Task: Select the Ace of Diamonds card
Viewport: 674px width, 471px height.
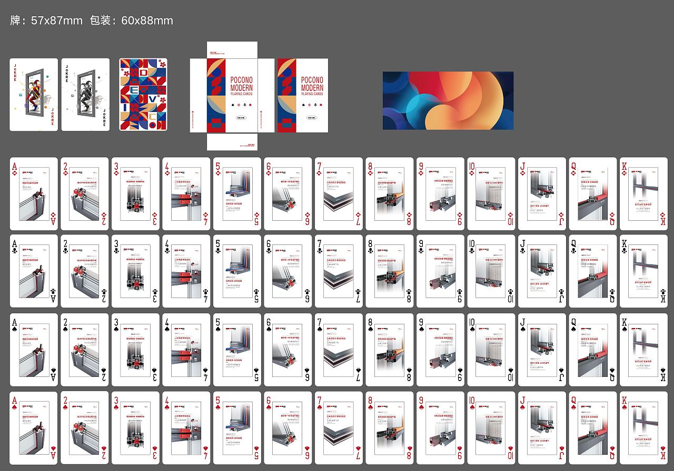Action: 34,193
